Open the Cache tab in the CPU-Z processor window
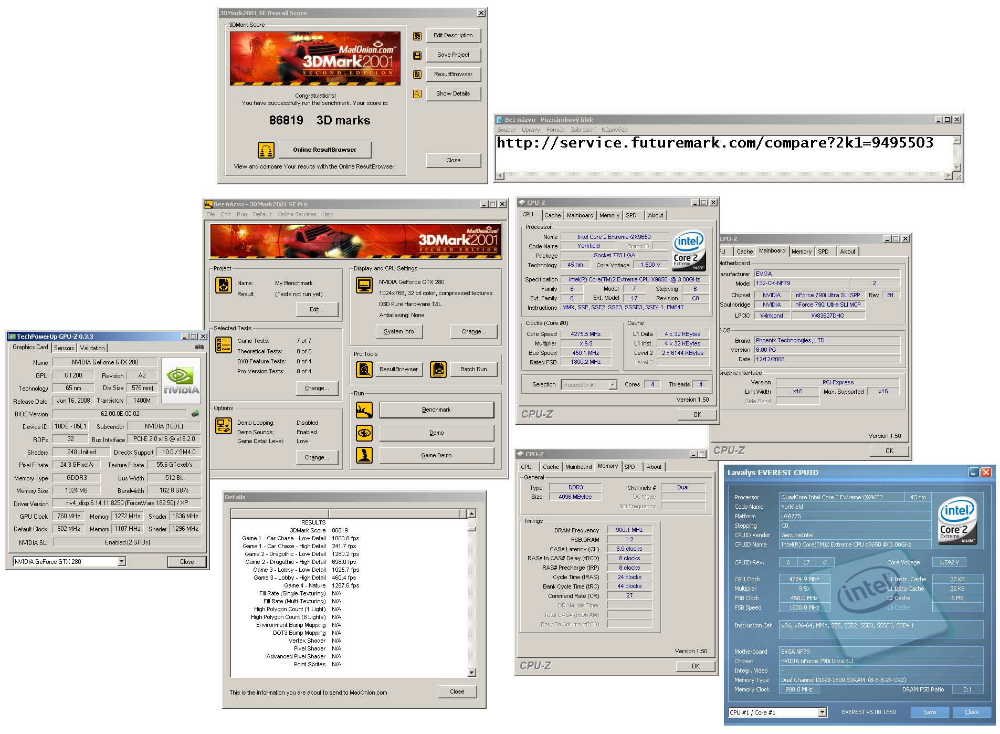The height and width of the screenshot is (734, 1000). click(x=552, y=215)
